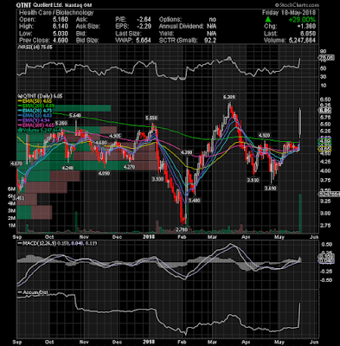Click the 3.930 price label
This screenshot has width=340, height=346.
click(158, 179)
